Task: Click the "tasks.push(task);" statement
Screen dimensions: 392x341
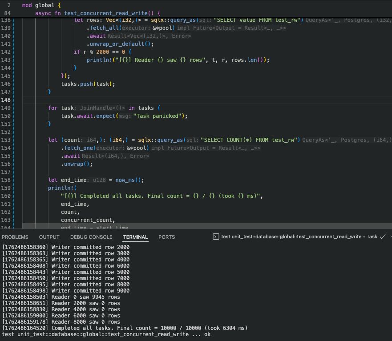Action: 88,84
